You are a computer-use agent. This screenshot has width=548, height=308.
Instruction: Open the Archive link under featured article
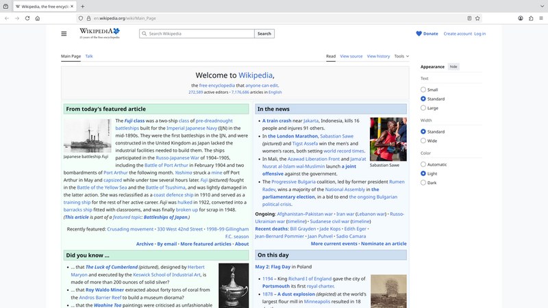145,244
